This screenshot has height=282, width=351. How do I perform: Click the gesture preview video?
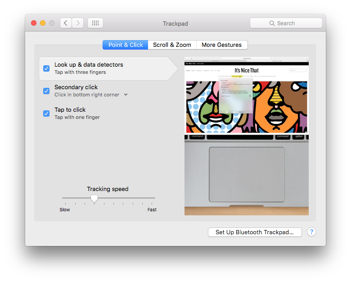tap(247, 136)
